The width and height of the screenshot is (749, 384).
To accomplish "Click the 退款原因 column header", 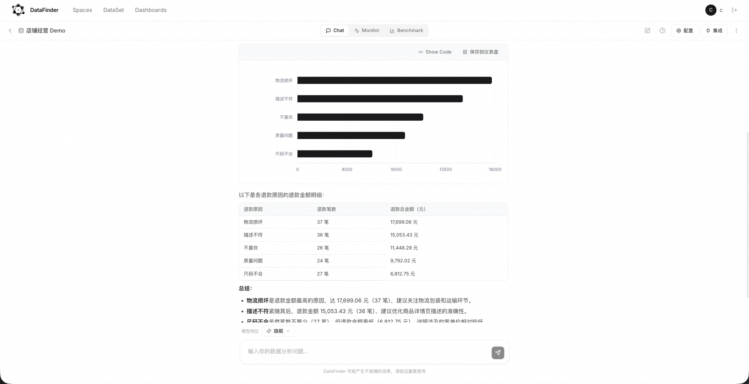I will 253,209.
